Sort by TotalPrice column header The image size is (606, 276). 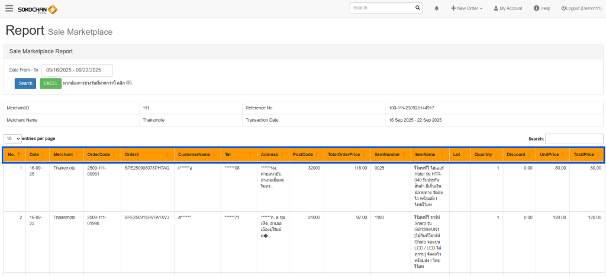(x=586, y=155)
